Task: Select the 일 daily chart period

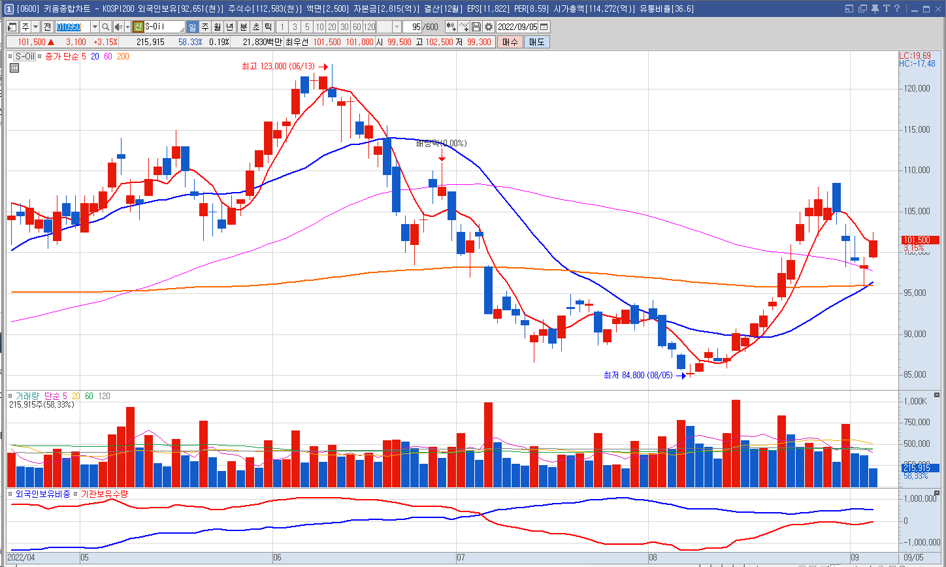Action: coord(193,27)
